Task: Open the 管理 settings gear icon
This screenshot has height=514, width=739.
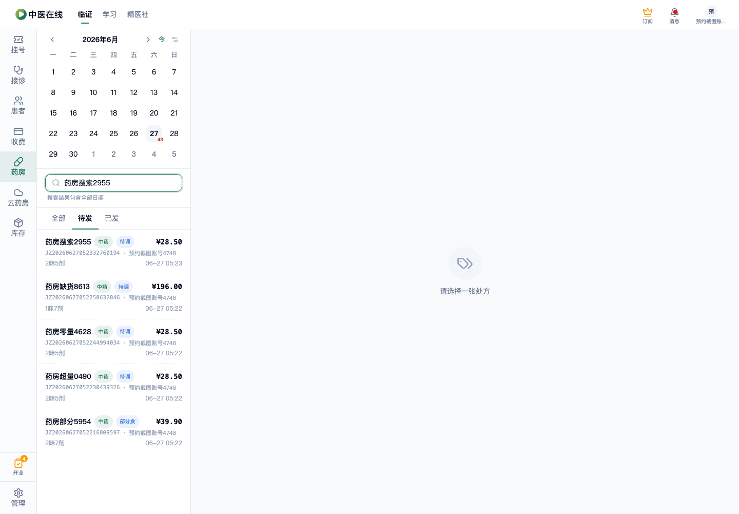Action: click(x=18, y=498)
